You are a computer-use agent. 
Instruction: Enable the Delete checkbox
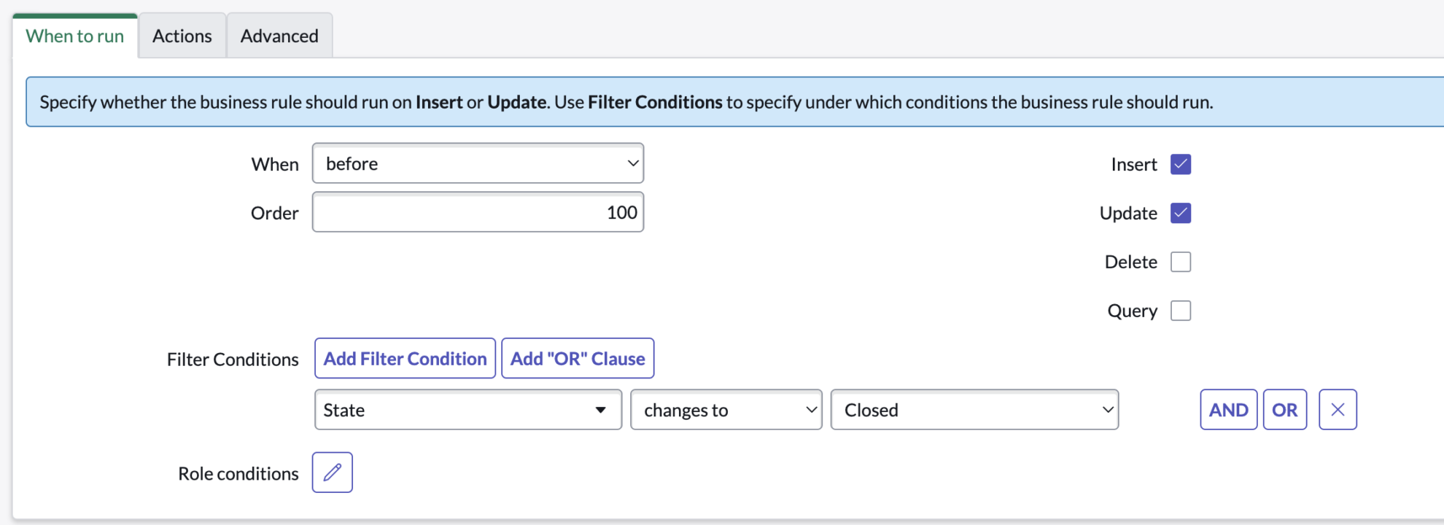(x=1180, y=261)
